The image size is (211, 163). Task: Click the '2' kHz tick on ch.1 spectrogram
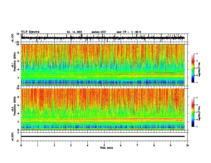(18, 78)
